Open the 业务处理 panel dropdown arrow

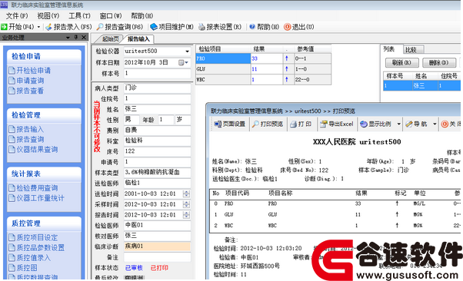(x=68, y=38)
